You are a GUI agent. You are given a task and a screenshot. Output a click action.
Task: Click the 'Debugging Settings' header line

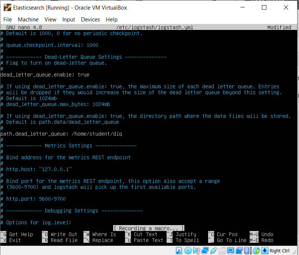tap(72, 211)
